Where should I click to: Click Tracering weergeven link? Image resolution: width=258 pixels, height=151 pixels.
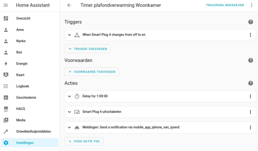tap(225, 5)
